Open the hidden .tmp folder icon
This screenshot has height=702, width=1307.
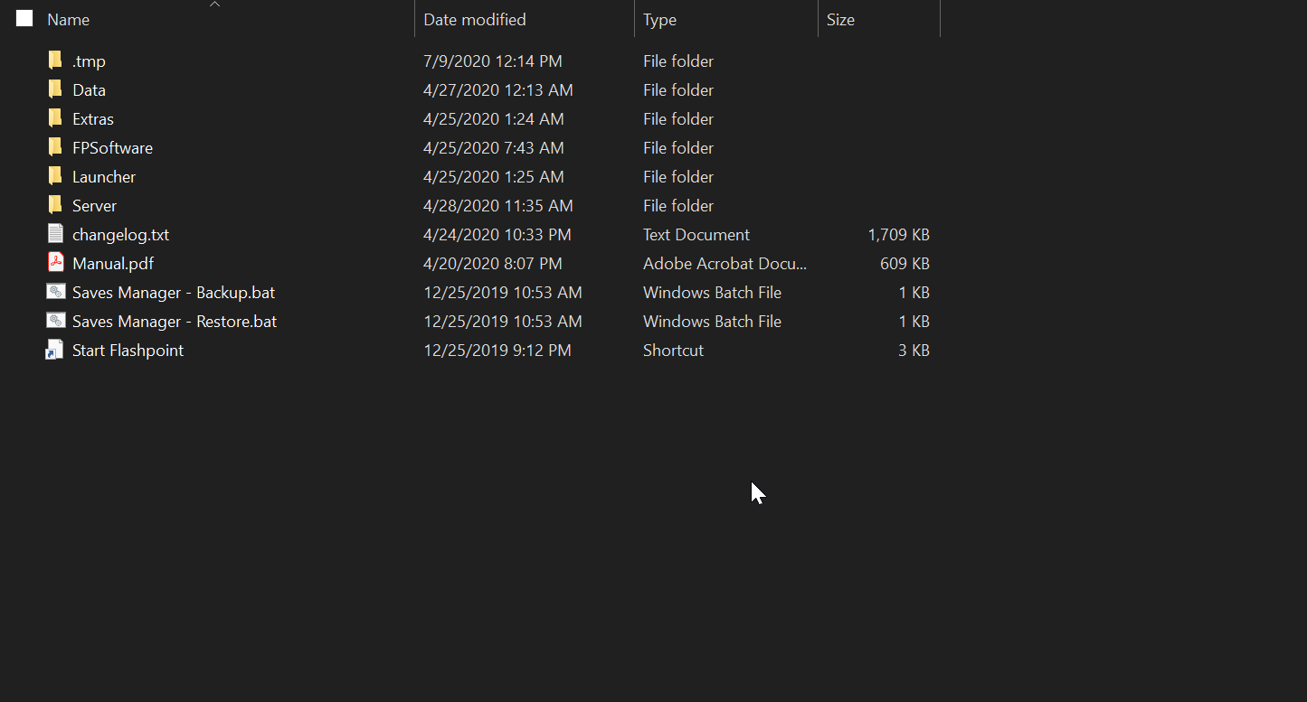click(x=54, y=61)
